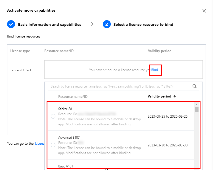Image resolution: width=213 pixels, height=170 pixels.
Task: Choose the Basic A101 resource entry
Action: coord(65,166)
